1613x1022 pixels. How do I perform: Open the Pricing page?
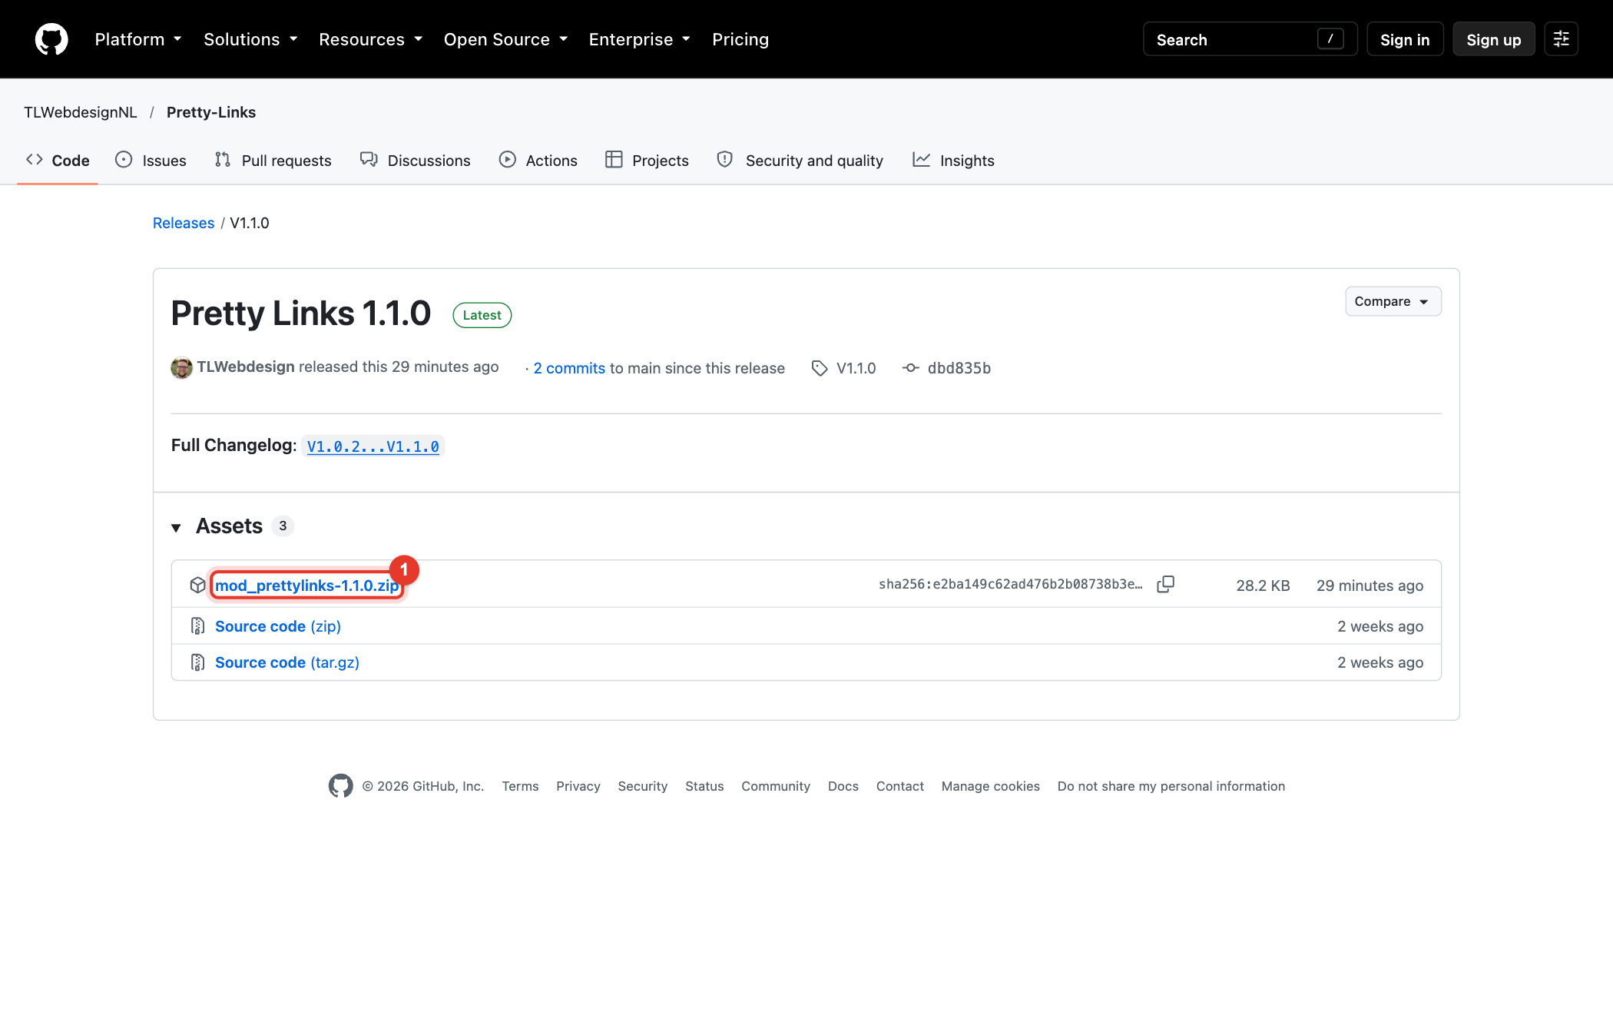click(740, 39)
